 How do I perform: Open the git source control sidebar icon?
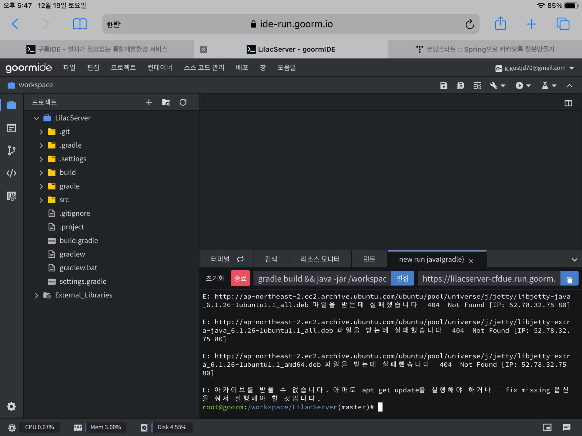(x=11, y=150)
